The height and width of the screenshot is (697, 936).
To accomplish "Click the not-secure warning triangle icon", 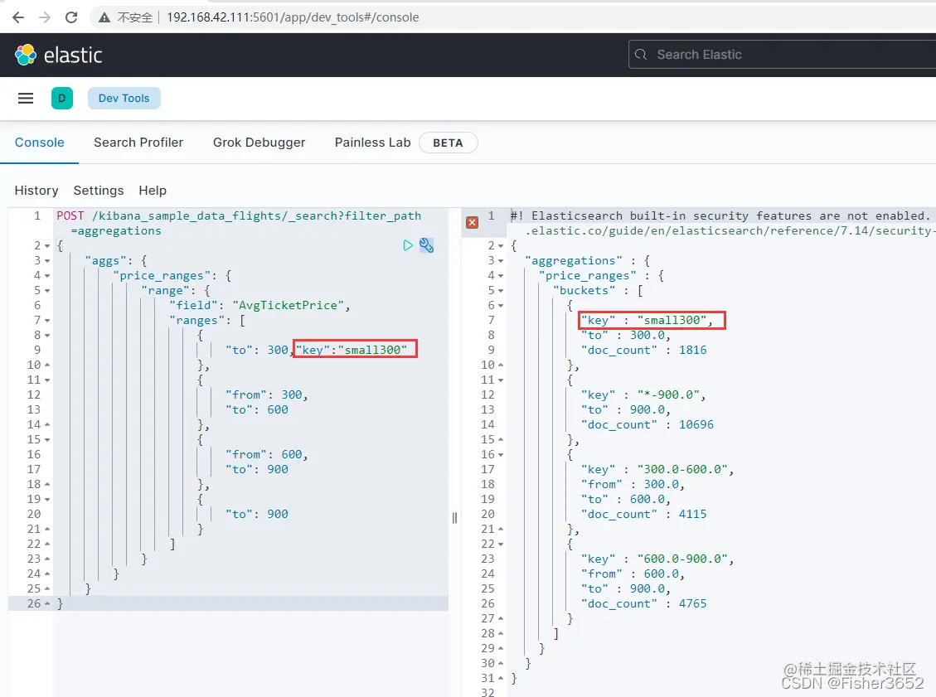I will 104,17.
